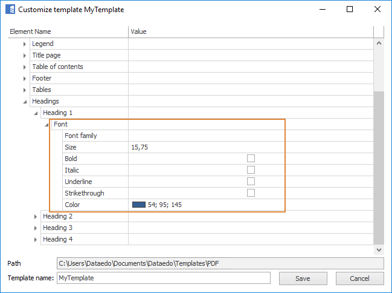Image resolution: width=392 pixels, height=293 pixels.
Task: Check the Strikethrough option
Action: [x=251, y=193]
